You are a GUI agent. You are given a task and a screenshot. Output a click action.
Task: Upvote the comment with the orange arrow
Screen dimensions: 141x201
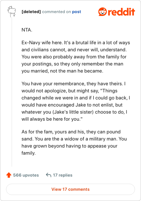(9, 175)
